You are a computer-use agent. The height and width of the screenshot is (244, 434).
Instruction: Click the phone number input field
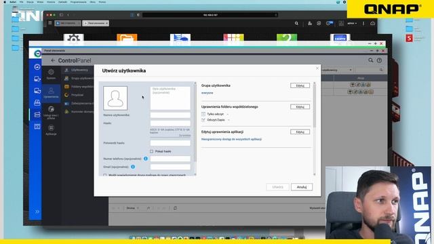170,159
